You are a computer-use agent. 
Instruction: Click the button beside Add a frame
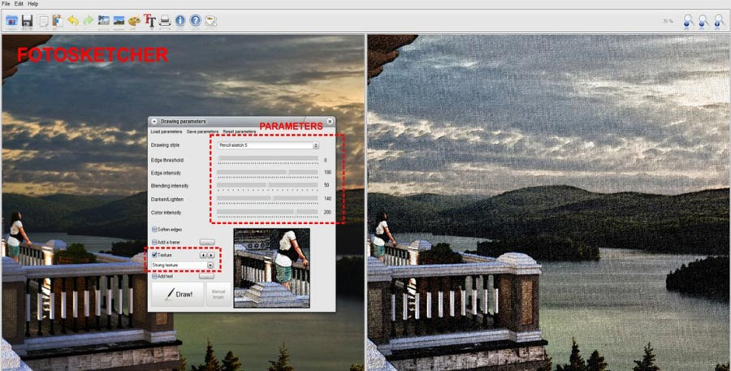pos(207,243)
